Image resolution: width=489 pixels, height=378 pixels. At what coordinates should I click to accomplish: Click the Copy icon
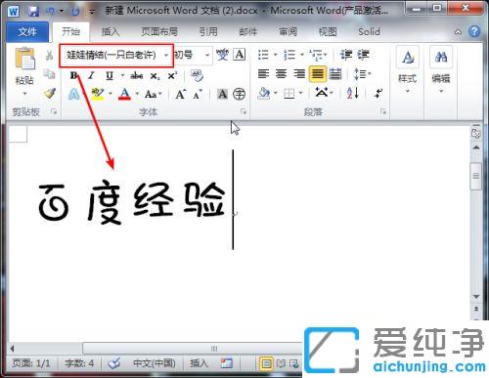point(49,74)
